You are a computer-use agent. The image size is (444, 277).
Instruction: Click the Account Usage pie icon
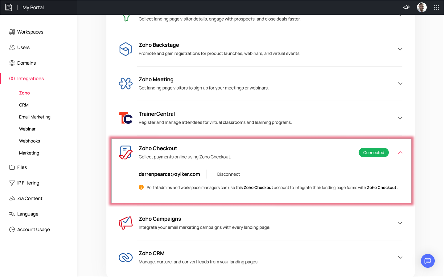12,230
